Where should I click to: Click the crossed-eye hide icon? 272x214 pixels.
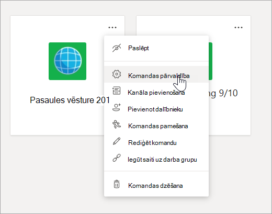point(117,48)
